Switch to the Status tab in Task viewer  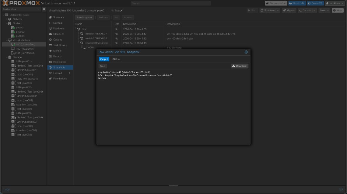tap(116, 59)
